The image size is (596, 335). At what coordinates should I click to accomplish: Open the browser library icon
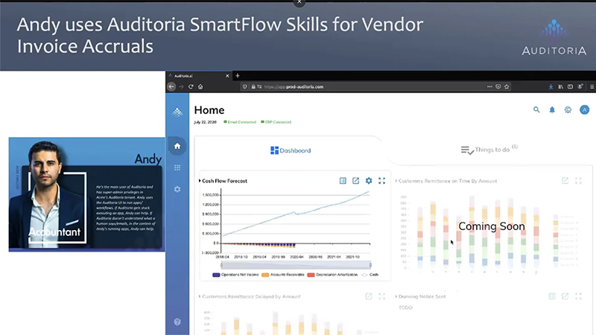tap(561, 86)
